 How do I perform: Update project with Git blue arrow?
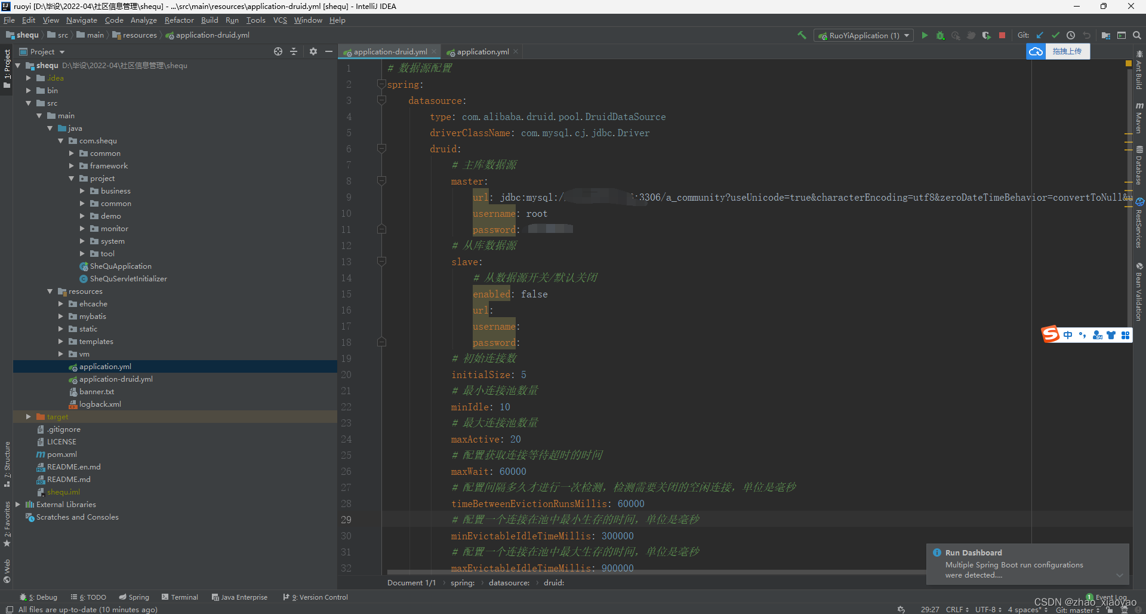tap(1040, 35)
